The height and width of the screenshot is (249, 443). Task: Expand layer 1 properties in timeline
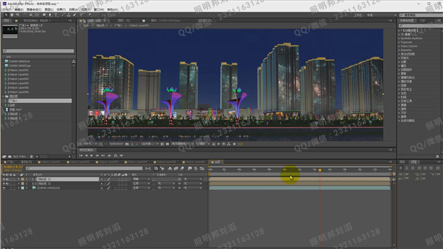[x=19, y=179]
